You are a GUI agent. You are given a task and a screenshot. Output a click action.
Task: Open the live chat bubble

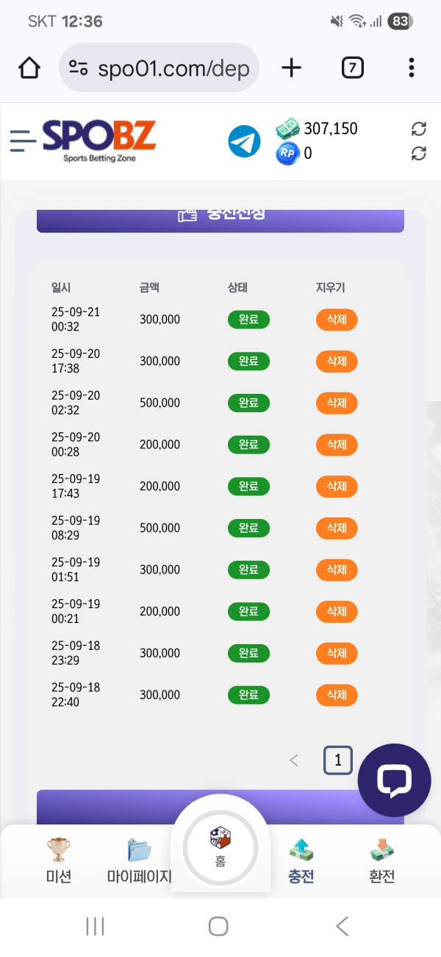point(394,780)
